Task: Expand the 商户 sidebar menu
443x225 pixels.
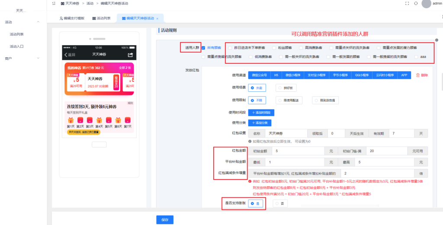Action: (x=38, y=58)
